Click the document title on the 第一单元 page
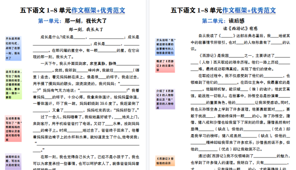 pyautogui.click(x=73, y=10)
